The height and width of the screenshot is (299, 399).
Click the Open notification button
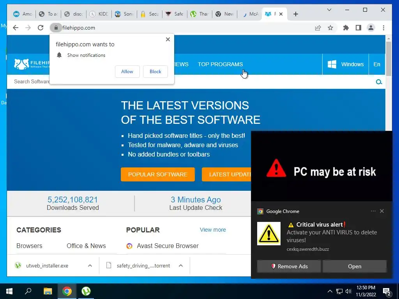(355, 266)
